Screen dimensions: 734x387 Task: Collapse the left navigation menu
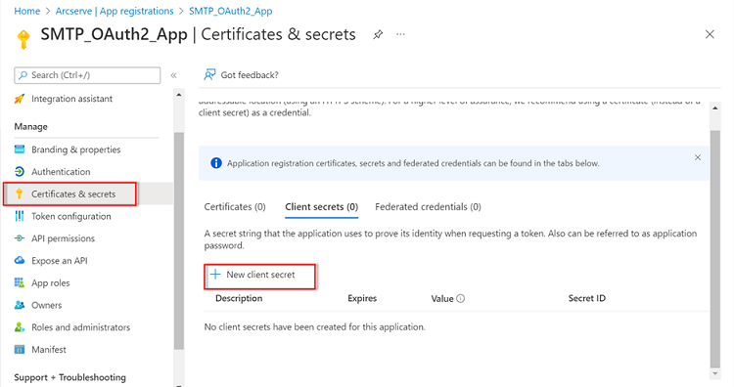pyautogui.click(x=173, y=75)
